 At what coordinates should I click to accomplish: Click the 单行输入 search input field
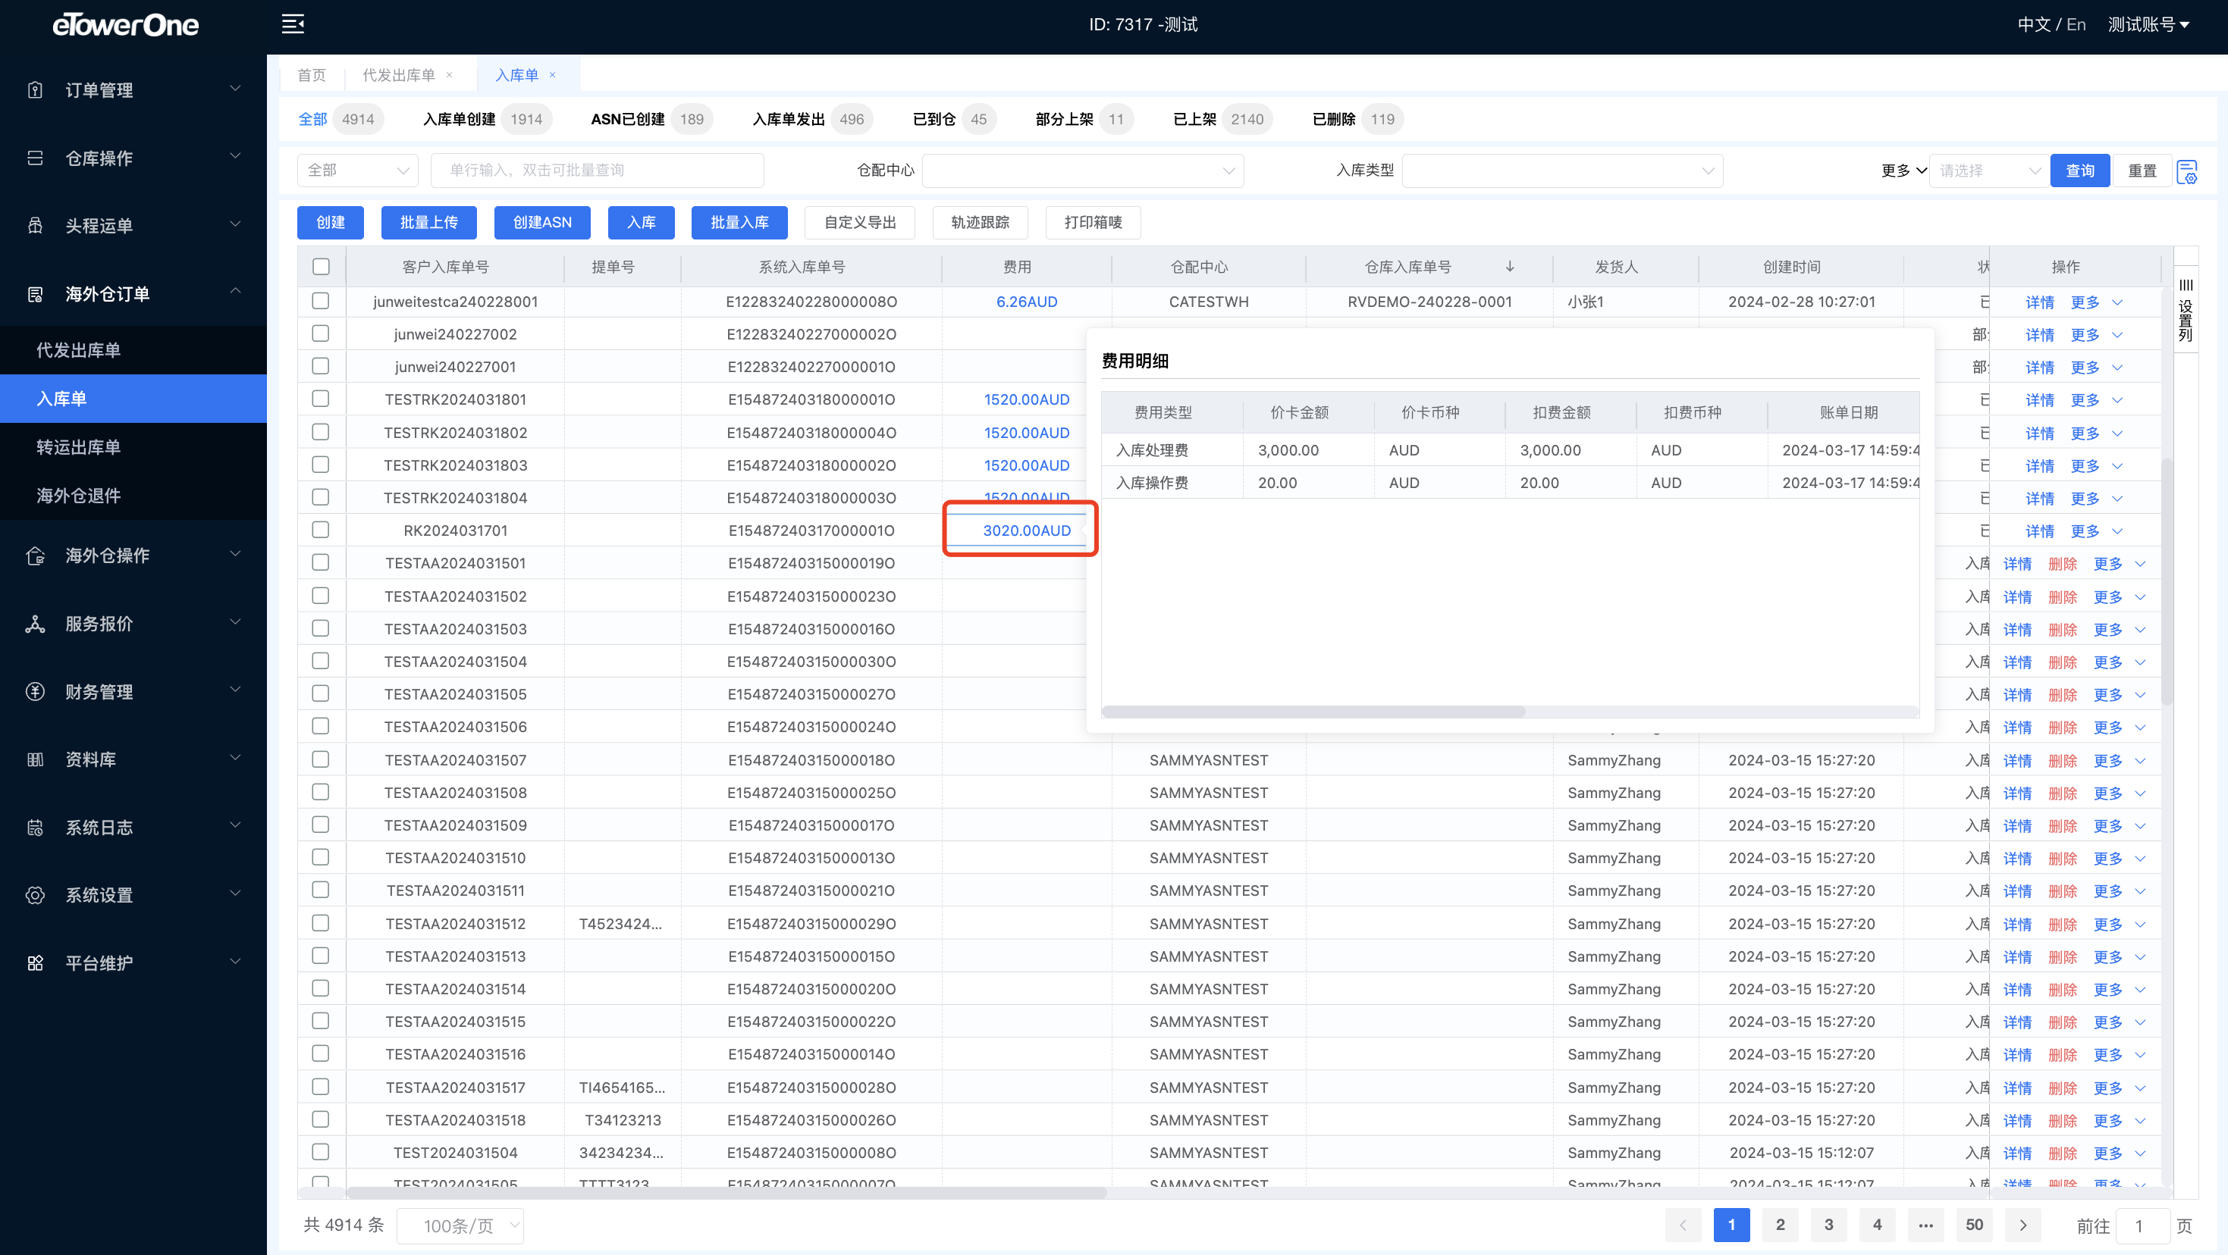[597, 171]
